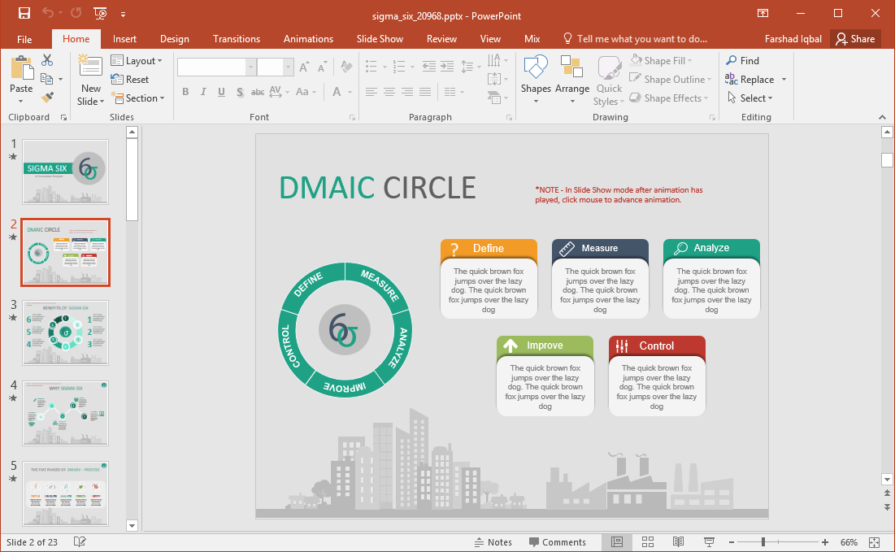Viewport: 895px width, 552px height.
Task: Expand the Layout dropdown
Action: tap(137, 61)
